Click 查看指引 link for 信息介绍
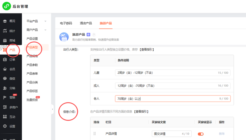Viewport: 246px width, 140px height. click(141, 112)
